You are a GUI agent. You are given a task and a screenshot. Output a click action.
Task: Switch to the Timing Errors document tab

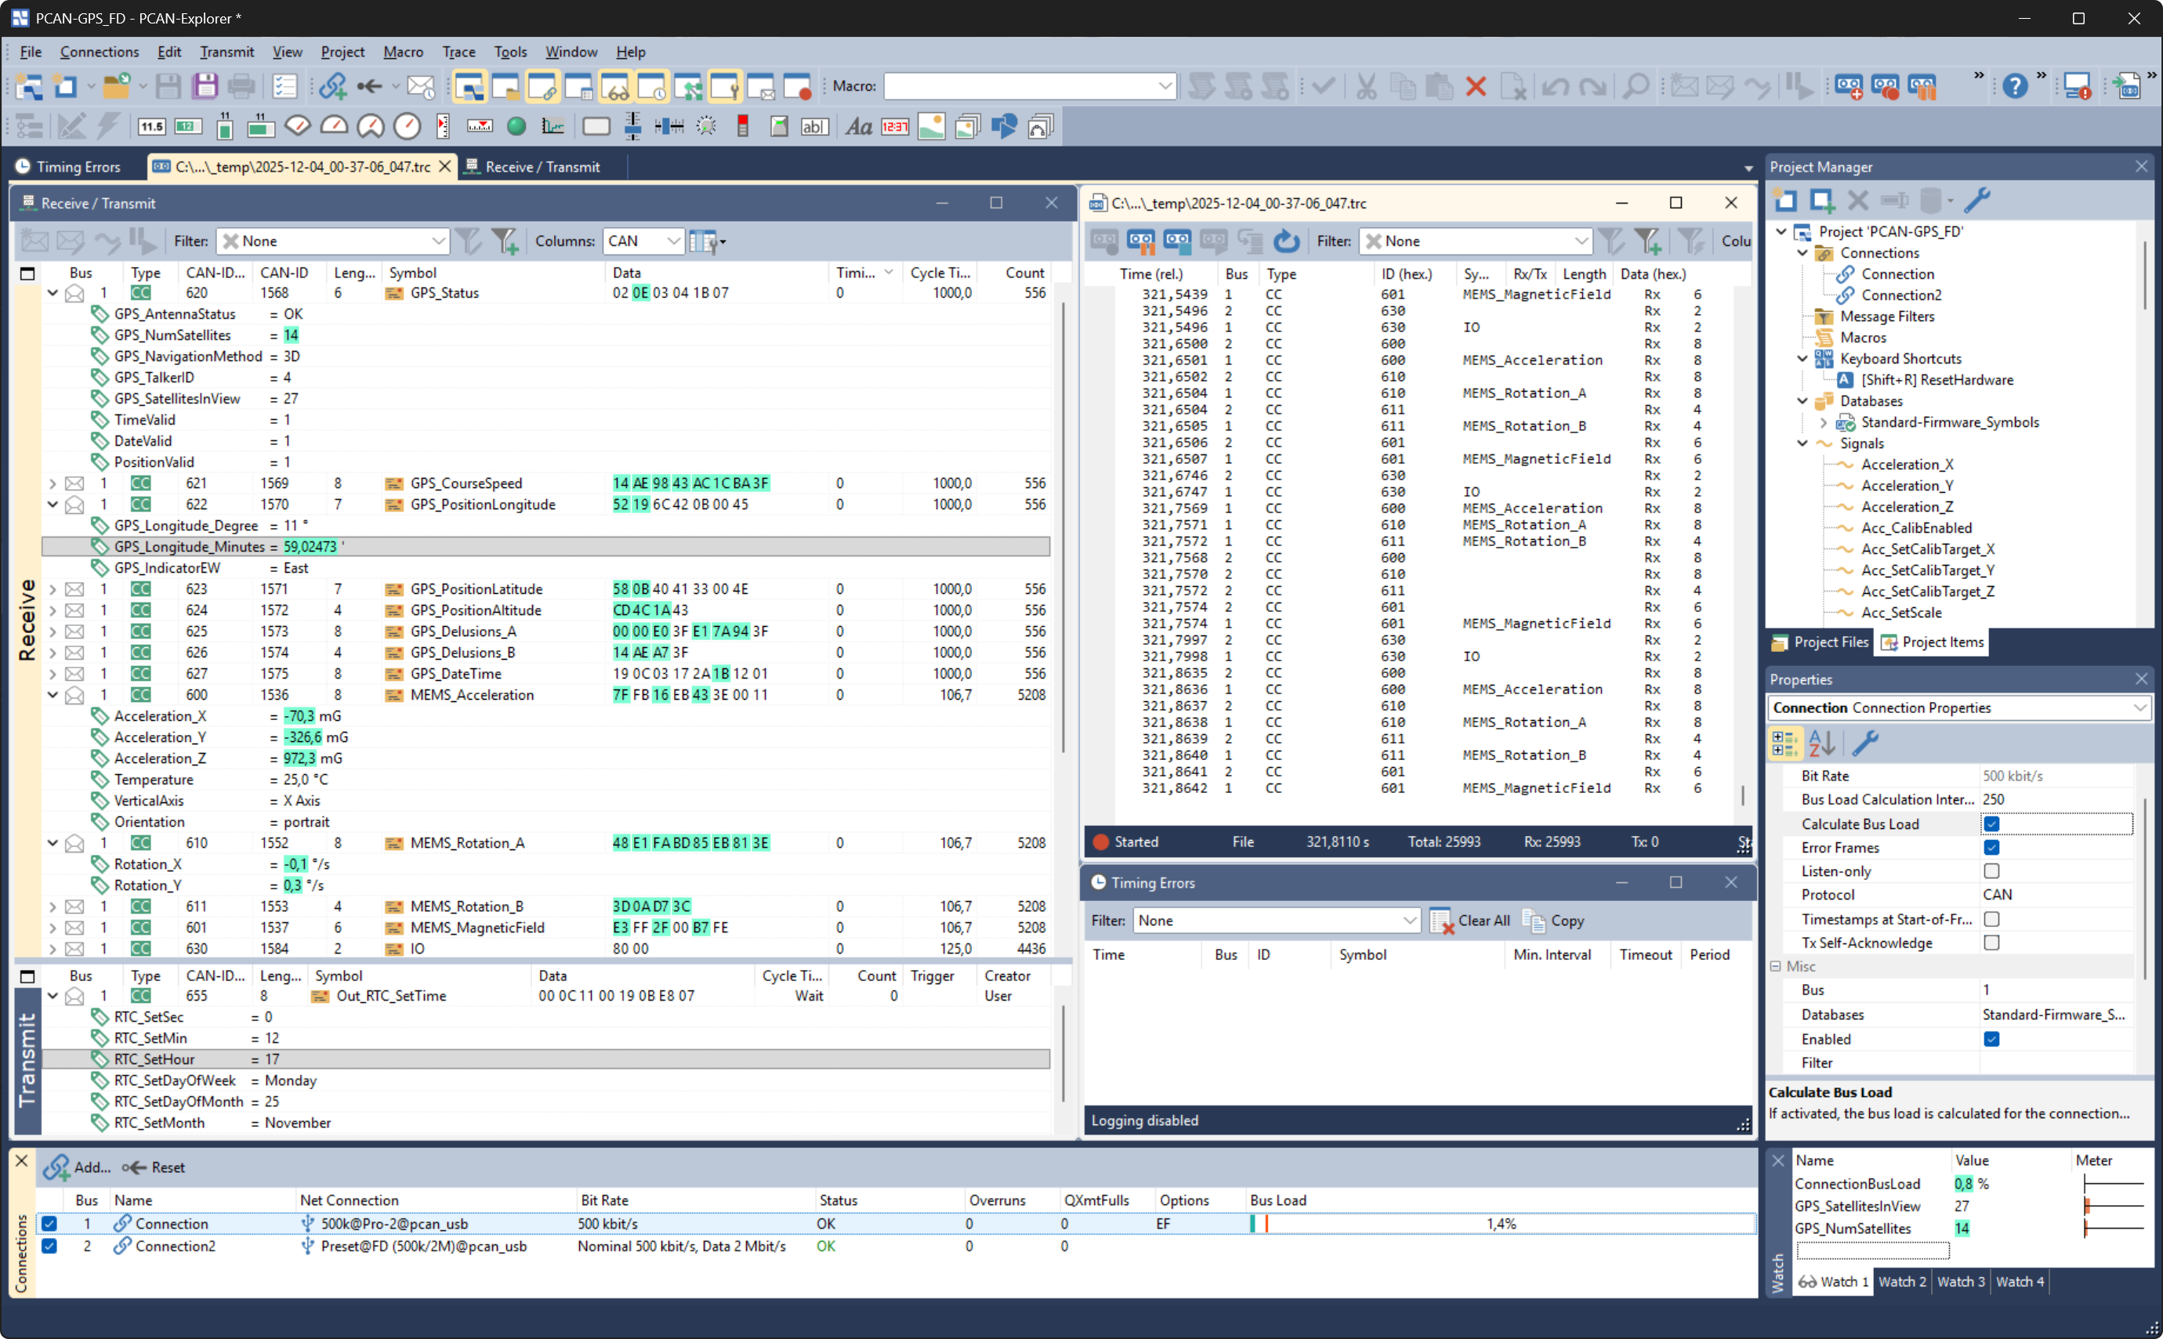click(x=69, y=166)
